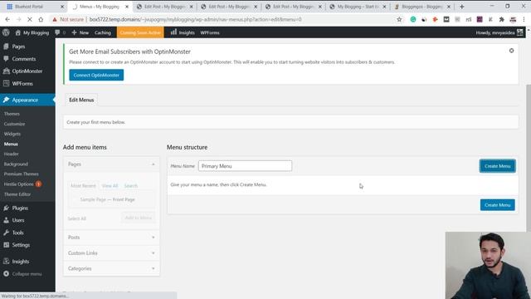Image resolution: width=531 pixels, height=299 pixels.
Task: Select Appearance in sidebar
Action: click(x=27, y=100)
